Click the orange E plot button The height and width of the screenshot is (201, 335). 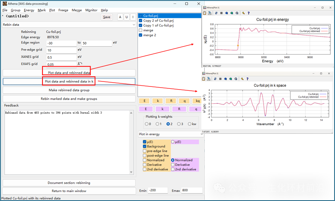pos(145,101)
